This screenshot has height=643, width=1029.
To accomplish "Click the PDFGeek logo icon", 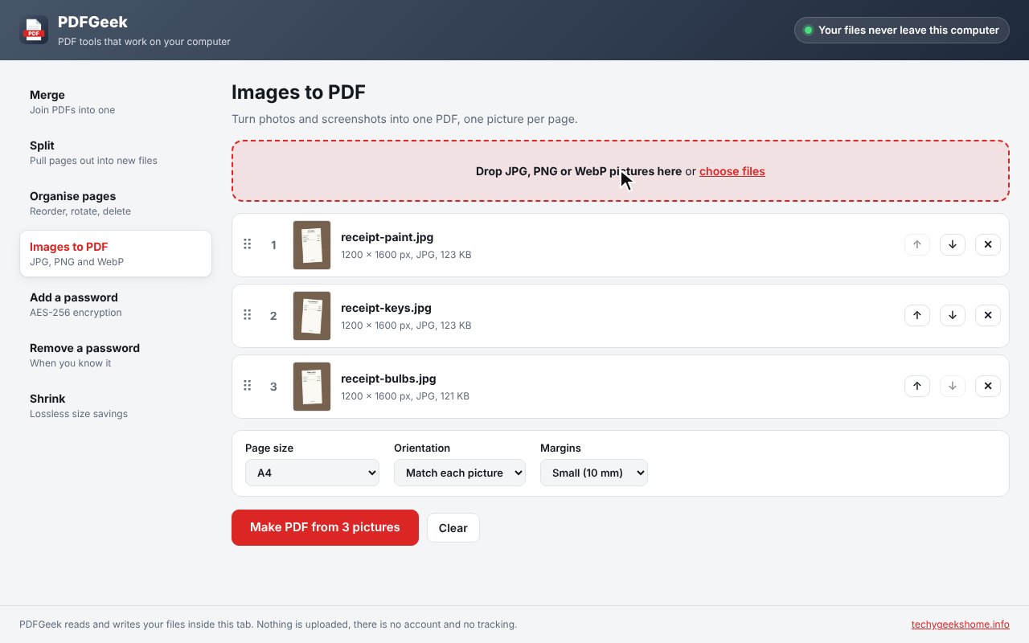I will (34, 30).
